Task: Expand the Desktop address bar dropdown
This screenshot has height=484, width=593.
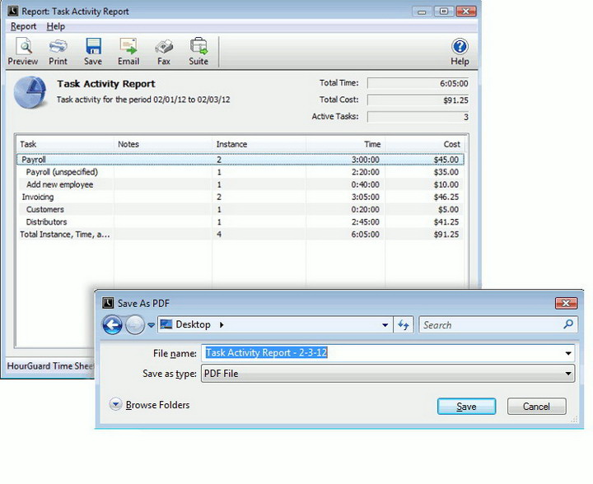Action: click(x=385, y=325)
